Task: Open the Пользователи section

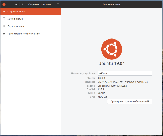Action: coord(31,26)
